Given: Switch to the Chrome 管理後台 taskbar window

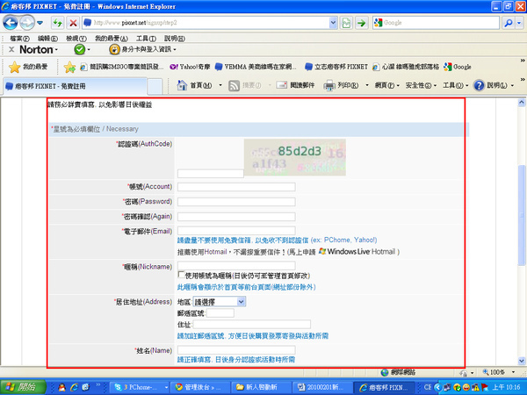Looking at the screenshot, I should (x=200, y=387).
